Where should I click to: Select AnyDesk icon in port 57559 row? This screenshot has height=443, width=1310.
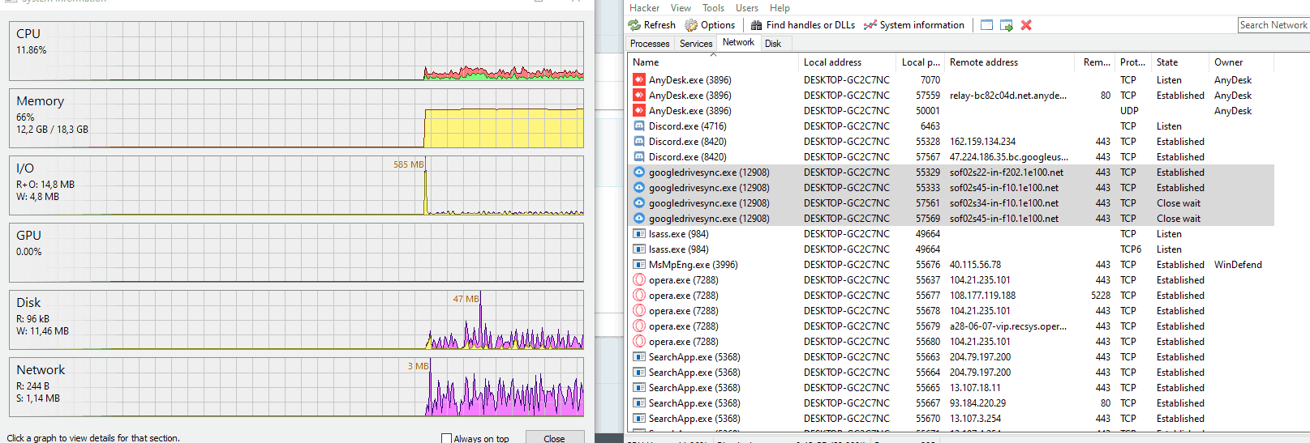tap(639, 96)
